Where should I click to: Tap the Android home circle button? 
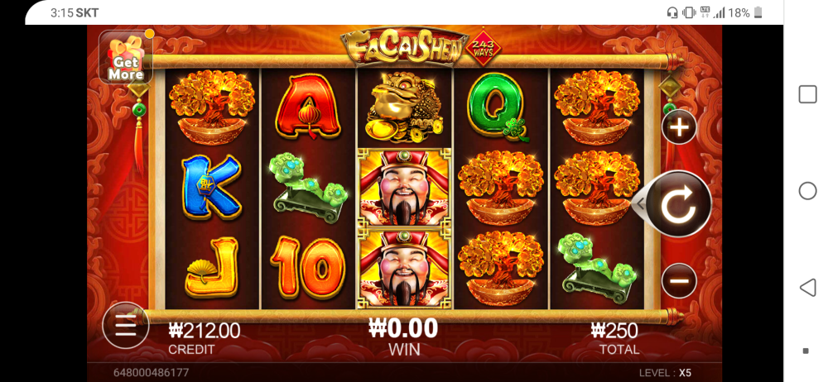[807, 191]
